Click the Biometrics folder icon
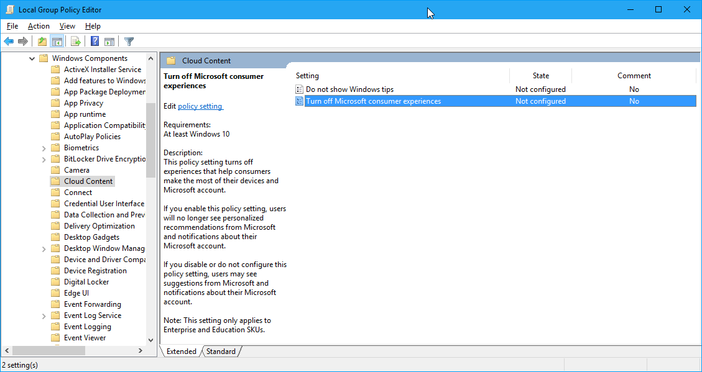 (55, 148)
